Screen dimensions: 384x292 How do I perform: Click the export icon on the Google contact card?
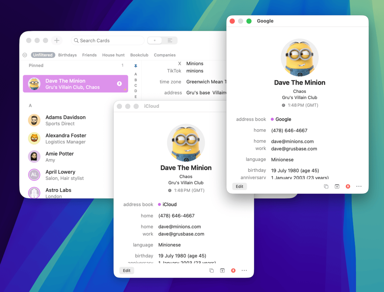337,186
